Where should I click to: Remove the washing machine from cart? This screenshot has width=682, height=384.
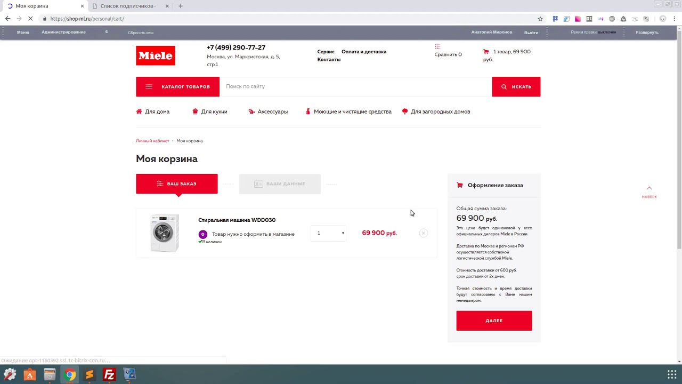(423, 233)
